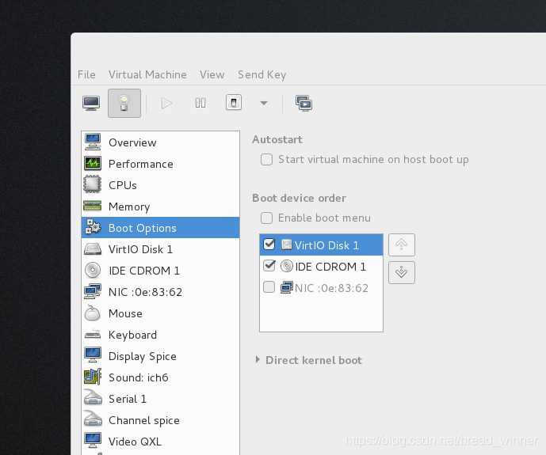Uncheck IDE CDROM 1 boot device
This screenshot has height=455, width=546.
[269, 266]
